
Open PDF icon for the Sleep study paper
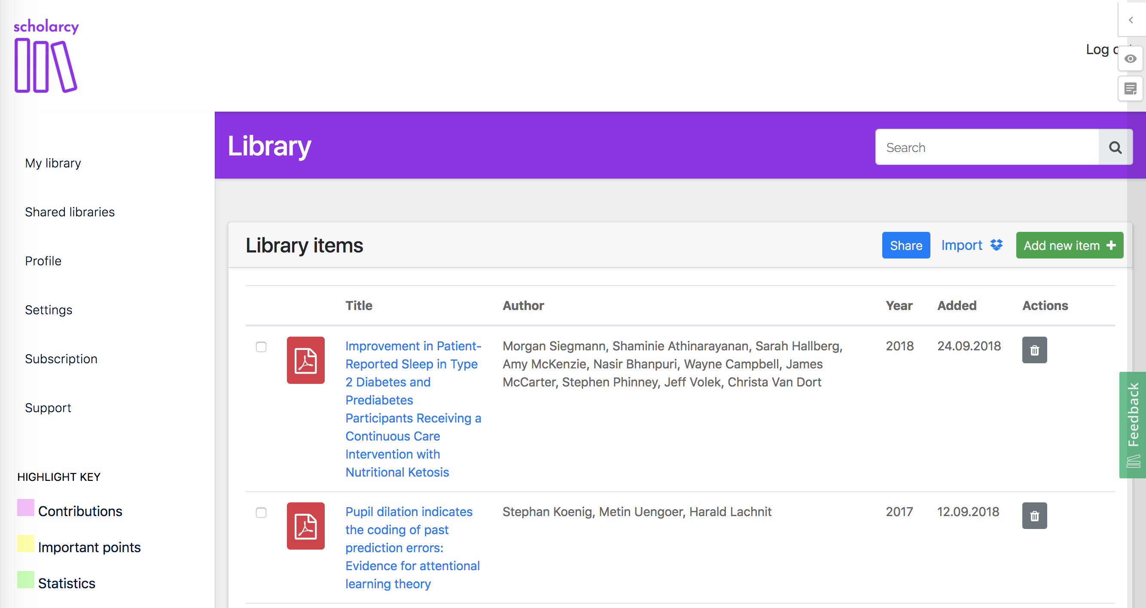[306, 360]
